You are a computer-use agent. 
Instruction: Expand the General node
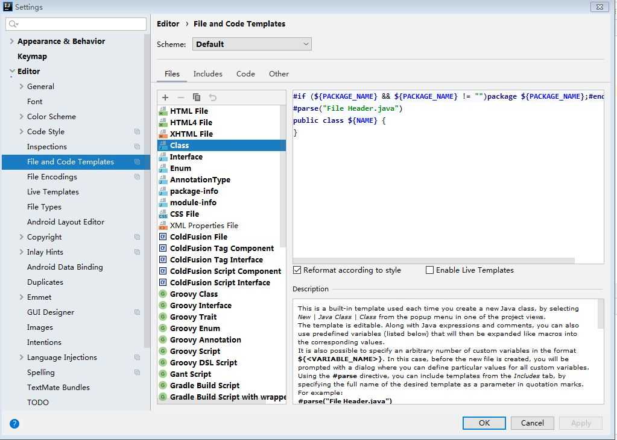tap(21, 87)
